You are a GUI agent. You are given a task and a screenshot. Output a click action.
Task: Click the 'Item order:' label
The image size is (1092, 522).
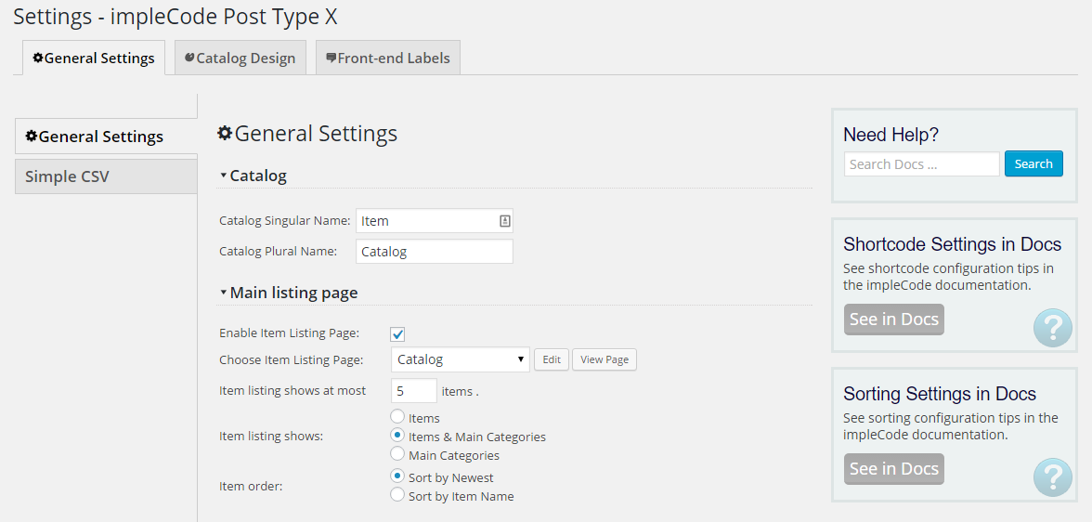pos(251,487)
